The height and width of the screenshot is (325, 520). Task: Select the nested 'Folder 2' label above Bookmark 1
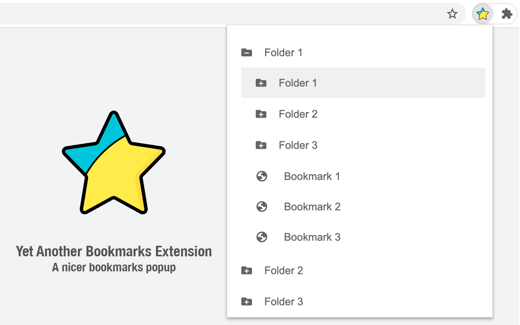298,114
